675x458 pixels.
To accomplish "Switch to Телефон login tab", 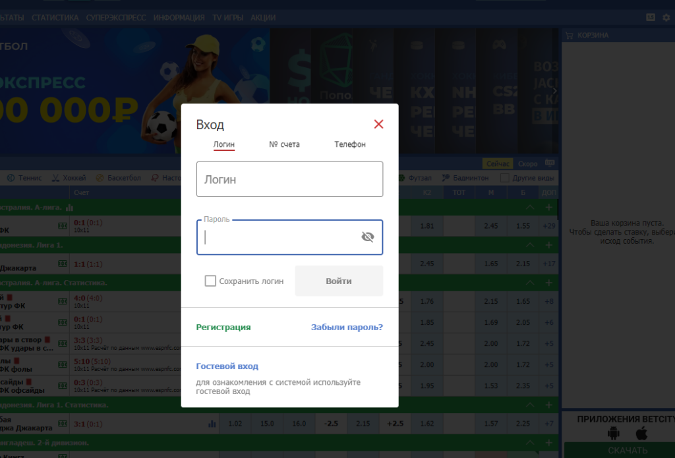I will [350, 144].
